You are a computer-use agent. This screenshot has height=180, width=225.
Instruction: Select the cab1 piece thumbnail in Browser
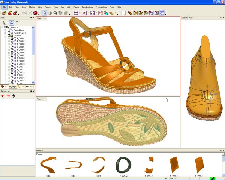click(x=48, y=165)
